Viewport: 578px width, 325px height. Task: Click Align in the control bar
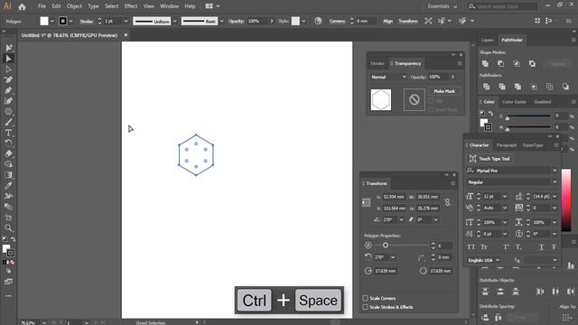click(387, 21)
